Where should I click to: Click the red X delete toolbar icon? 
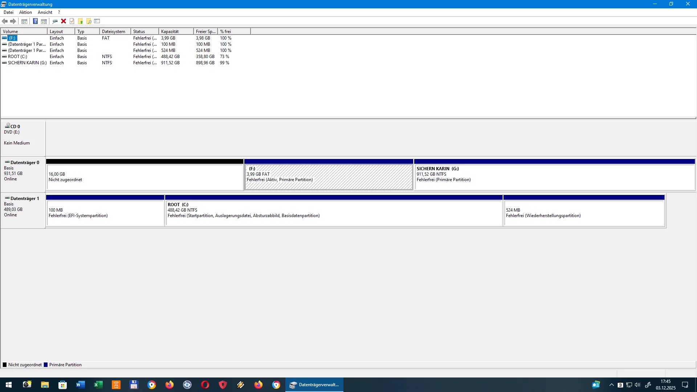coord(64,21)
